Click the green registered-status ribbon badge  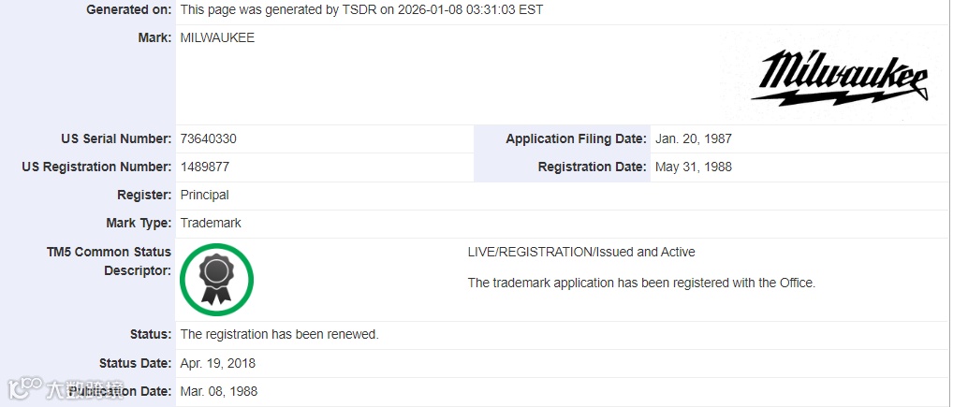point(216,279)
